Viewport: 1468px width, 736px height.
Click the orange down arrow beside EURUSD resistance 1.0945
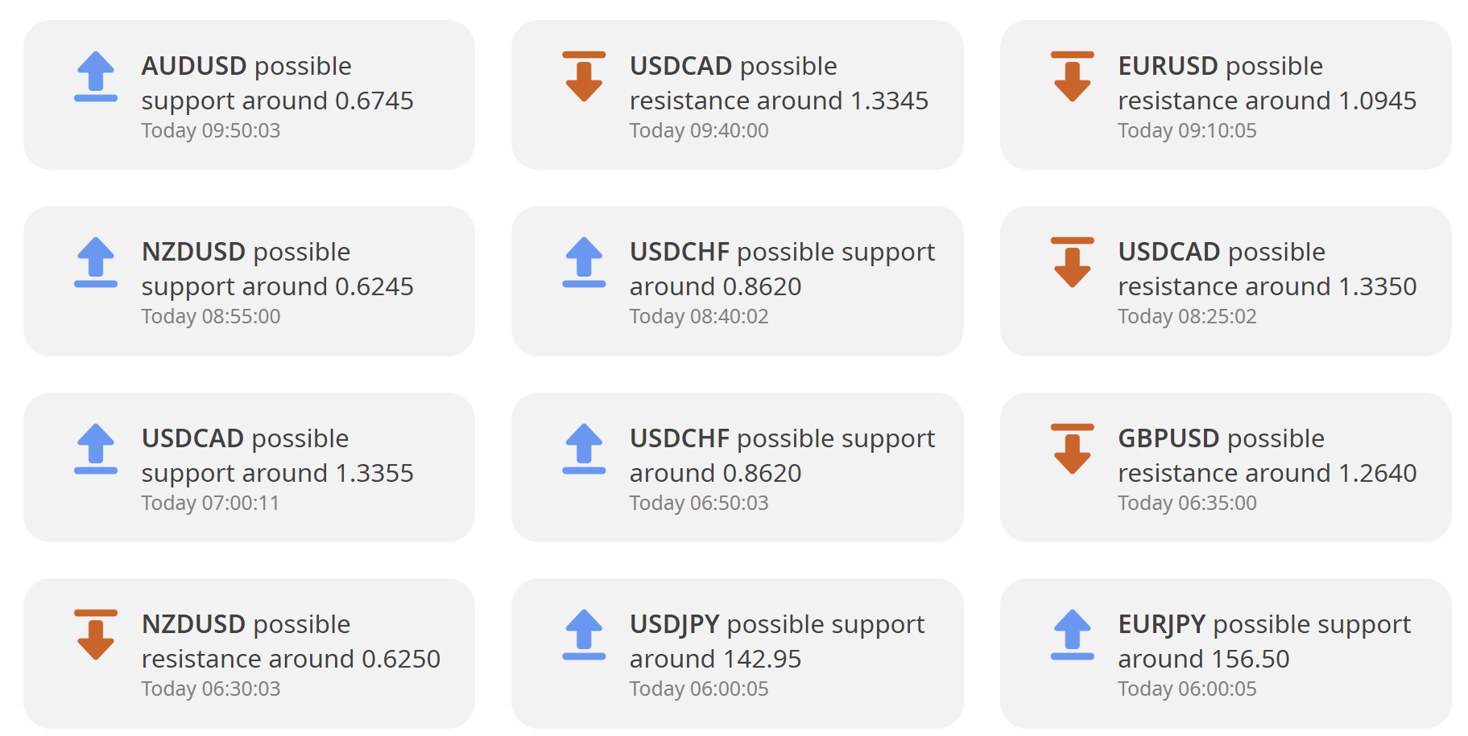point(1072,76)
